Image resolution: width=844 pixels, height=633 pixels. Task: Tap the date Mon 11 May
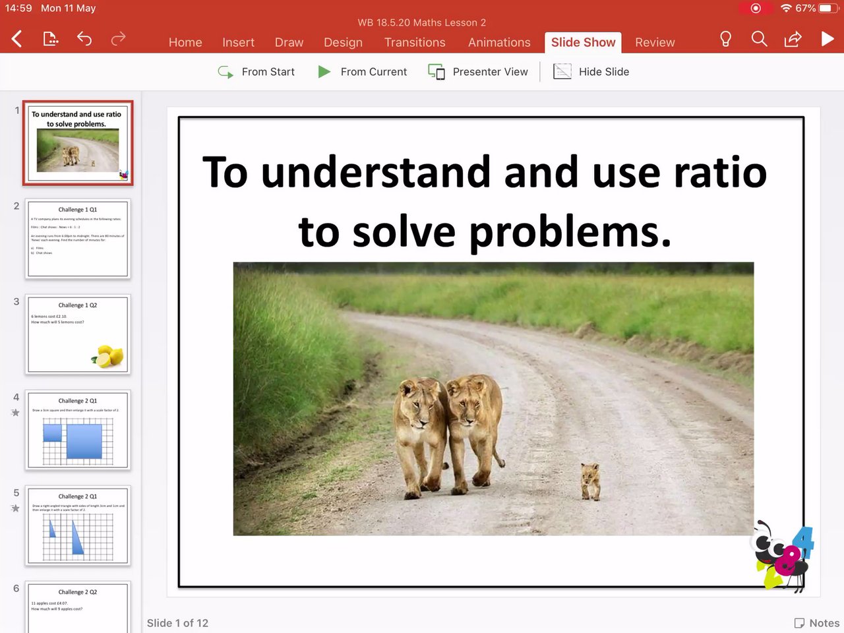pyautogui.click(x=68, y=8)
